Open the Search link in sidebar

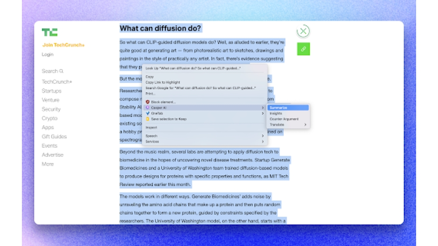pyautogui.click(x=53, y=71)
